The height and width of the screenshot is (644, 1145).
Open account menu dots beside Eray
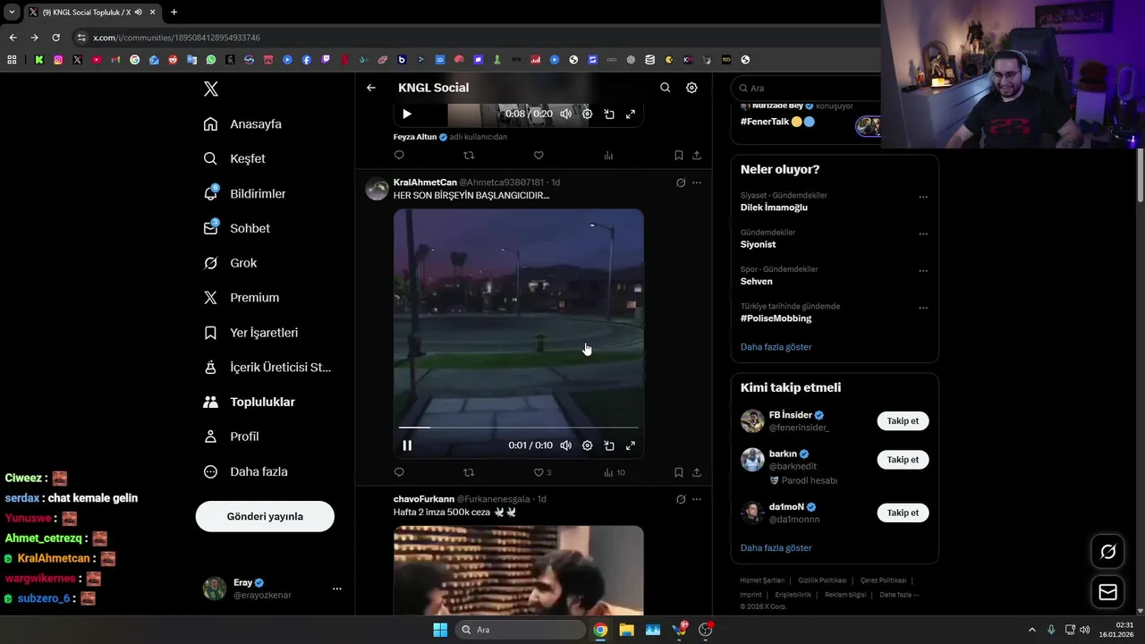click(x=337, y=589)
